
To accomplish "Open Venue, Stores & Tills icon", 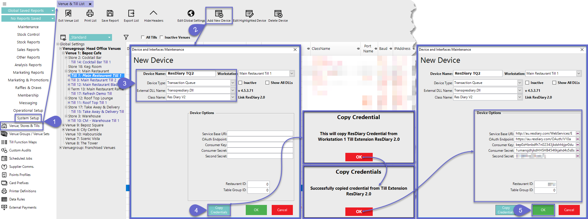I will click(x=4, y=126).
